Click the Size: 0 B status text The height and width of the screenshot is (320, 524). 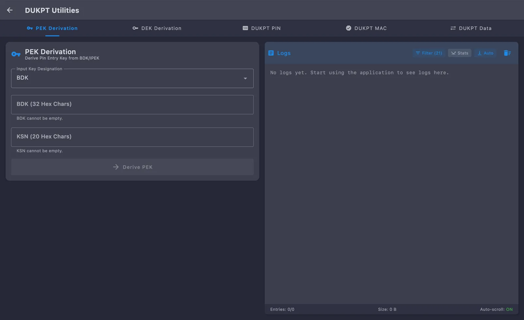[x=387, y=309]
